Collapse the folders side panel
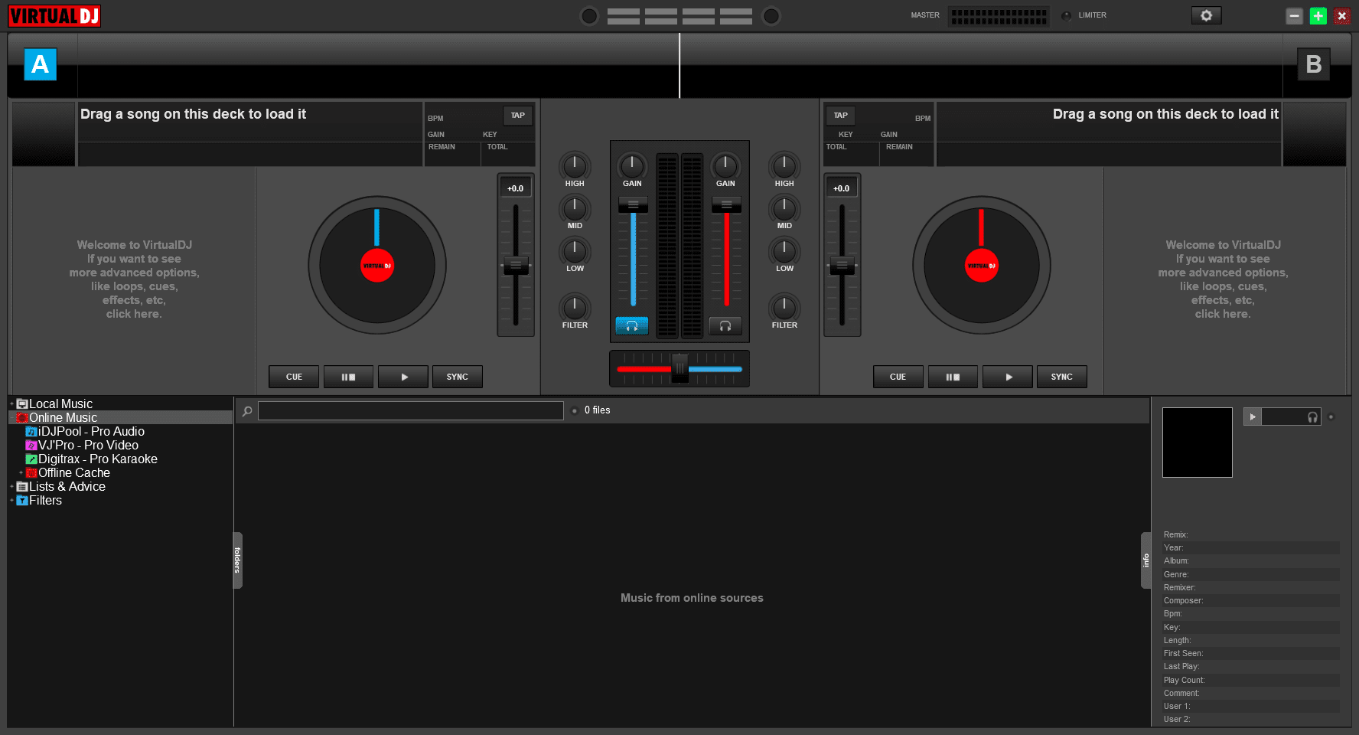Screen dimensions: 1359x735 [x=237, y=560]
